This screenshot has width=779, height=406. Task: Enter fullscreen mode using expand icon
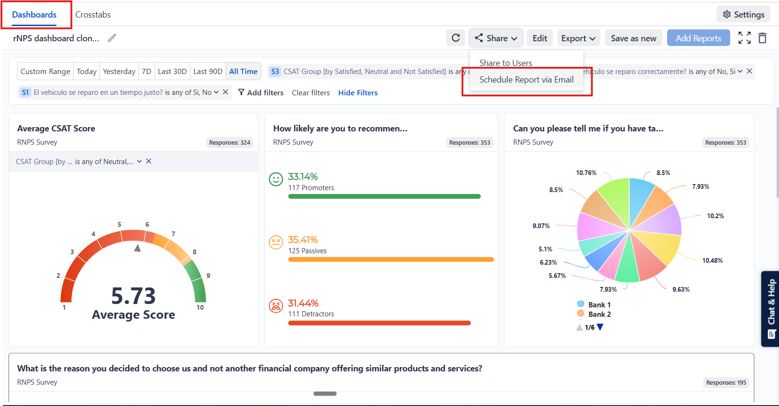(x=744, y=38)
